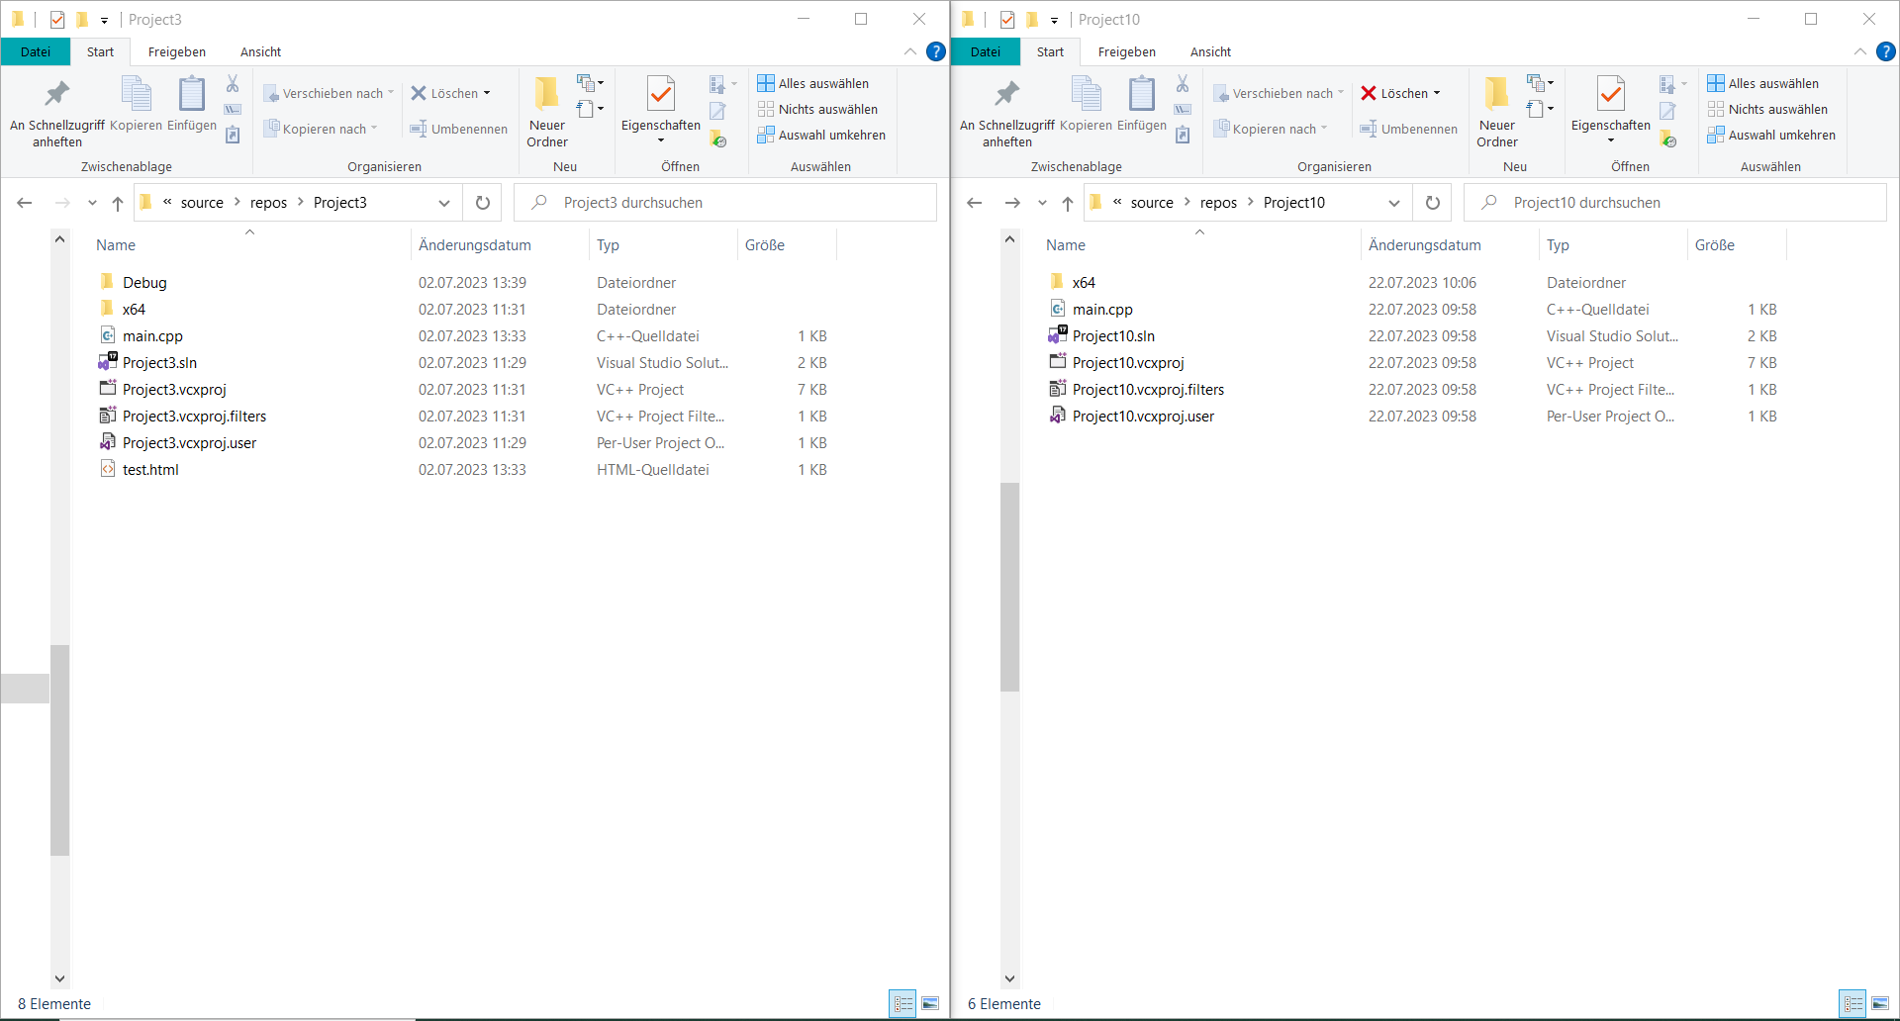
Task: Invert selection with Auswahl umkehren
Action: 822,135
